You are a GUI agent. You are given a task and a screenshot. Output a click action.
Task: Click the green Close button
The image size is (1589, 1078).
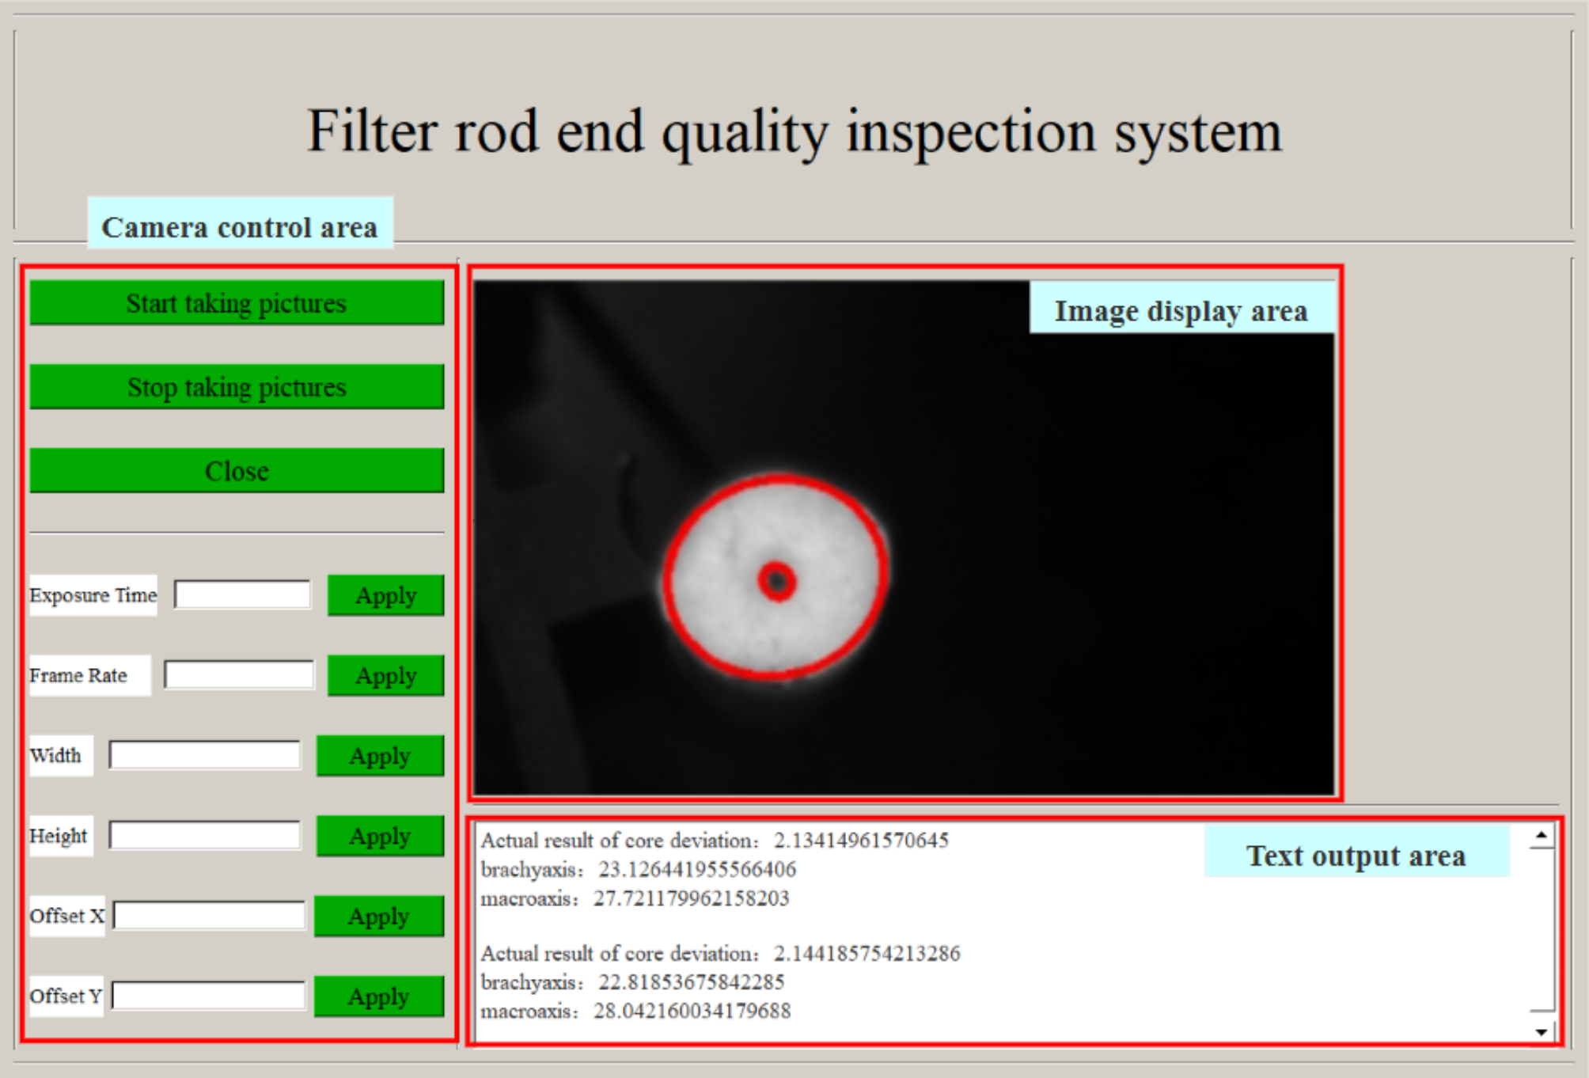tap(237, 471)
